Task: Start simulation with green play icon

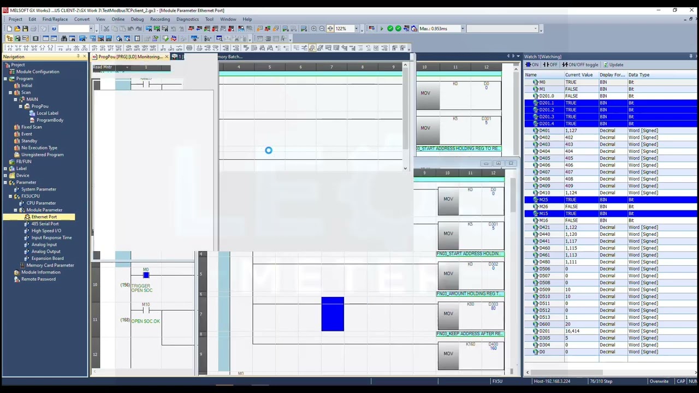Action: point(382,29)
